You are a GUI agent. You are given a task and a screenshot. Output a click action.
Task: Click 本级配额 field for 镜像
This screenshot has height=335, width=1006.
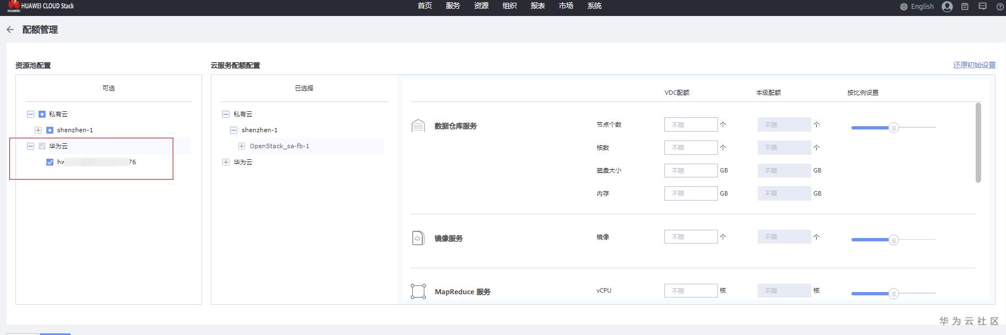(x=784, y=237)
